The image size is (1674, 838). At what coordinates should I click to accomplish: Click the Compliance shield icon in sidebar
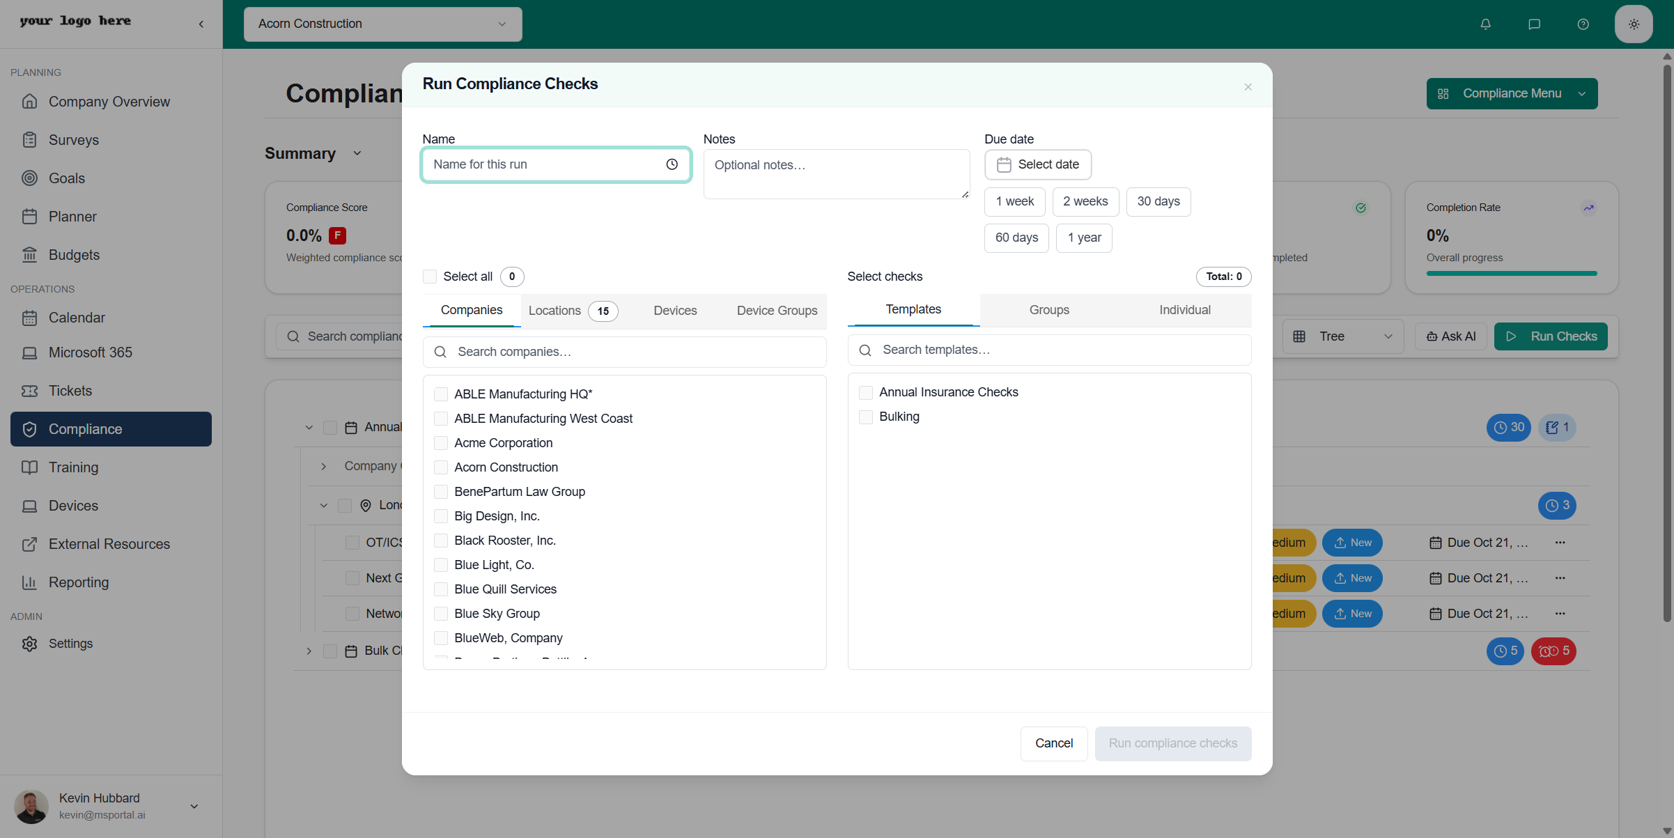pyautogui.click(x=30, y=429)
